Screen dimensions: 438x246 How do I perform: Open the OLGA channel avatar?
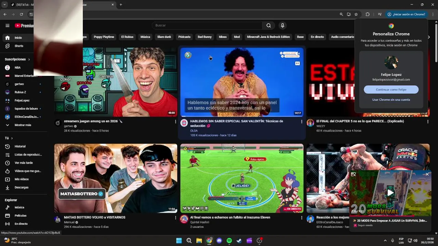click(x=184, y=123)
